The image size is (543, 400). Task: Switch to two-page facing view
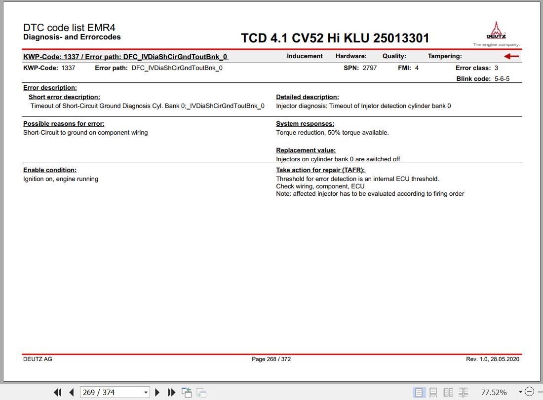tap(448, 393)
